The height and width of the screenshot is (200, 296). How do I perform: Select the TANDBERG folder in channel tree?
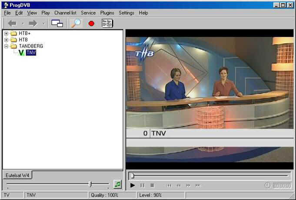pos(31,46)
